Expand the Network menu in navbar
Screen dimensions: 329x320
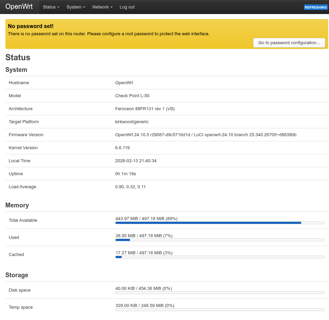coord(102,7)
